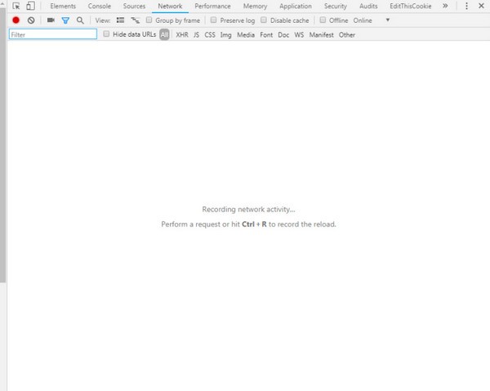This screenshot has width=490, height=391.
Task: Click the Filter text input field
Action: (53, 35)
